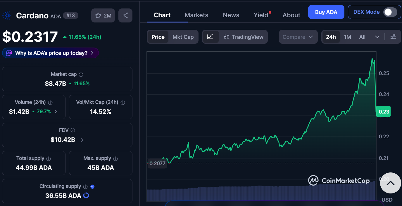Image resolution: width=402 pixels, height=206 pixels.
Task: Click the 44.99B ADA total supply value
Action: [x=34, y=168]
